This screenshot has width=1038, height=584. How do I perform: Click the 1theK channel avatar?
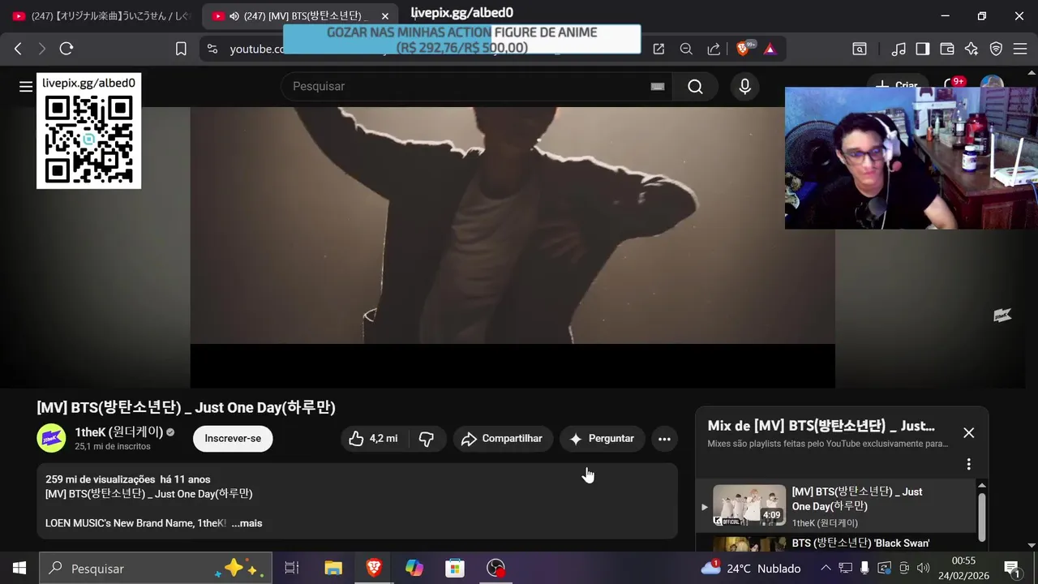[51, 438]
